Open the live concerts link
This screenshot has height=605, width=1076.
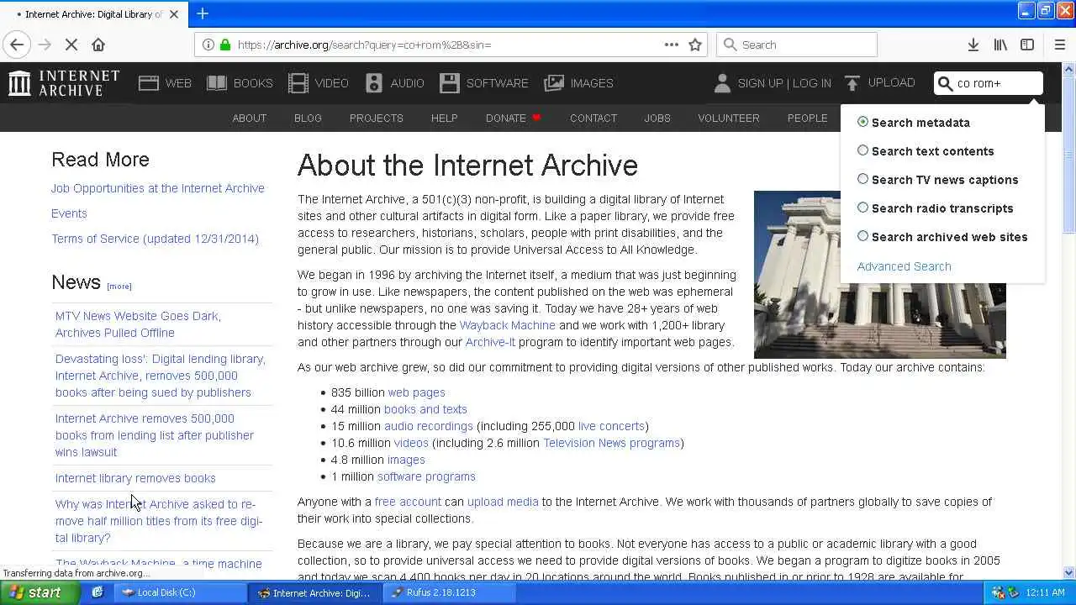point(611,426)
